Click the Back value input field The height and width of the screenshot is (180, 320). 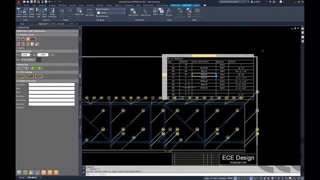[43, 54]
